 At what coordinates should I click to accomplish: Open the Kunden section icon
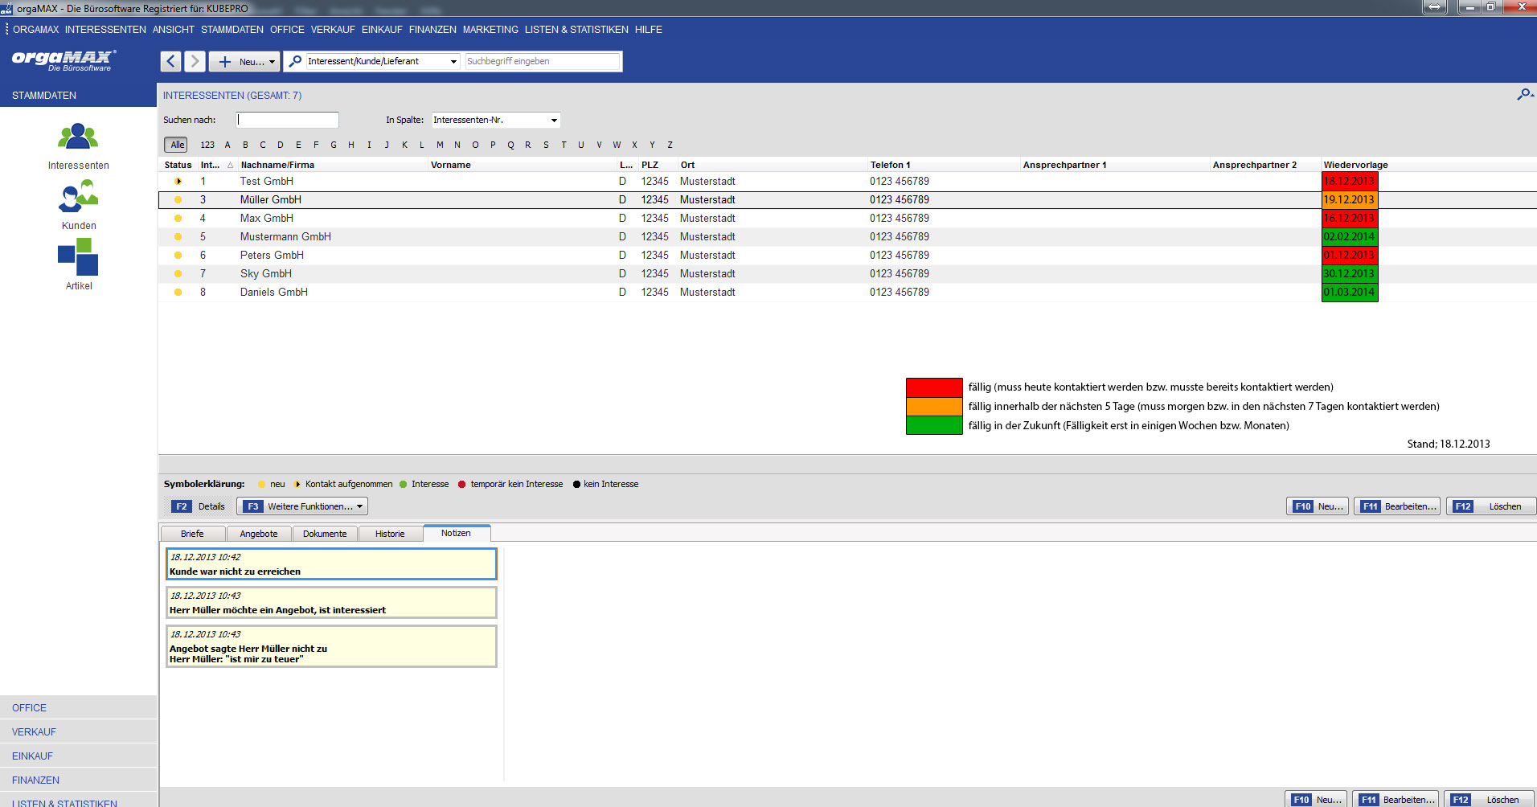tap(78, 197)
